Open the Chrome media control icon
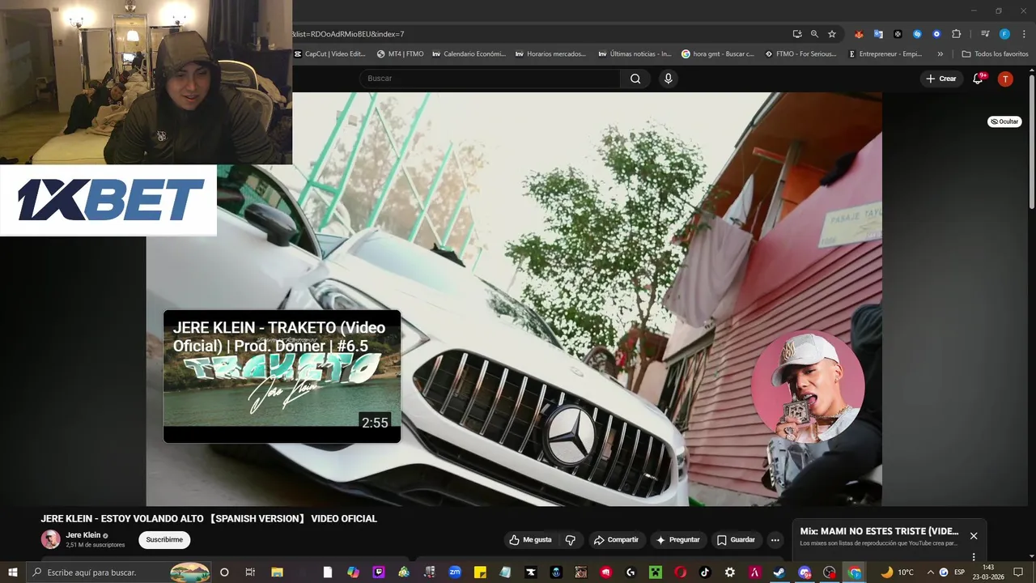This screenshot has width=1036, height=583. [x=985, y=34]
